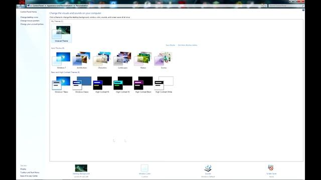This screenshot has width=321, height=180.
Task: Focus the Search Control Panel box
Action: (286, 5)
